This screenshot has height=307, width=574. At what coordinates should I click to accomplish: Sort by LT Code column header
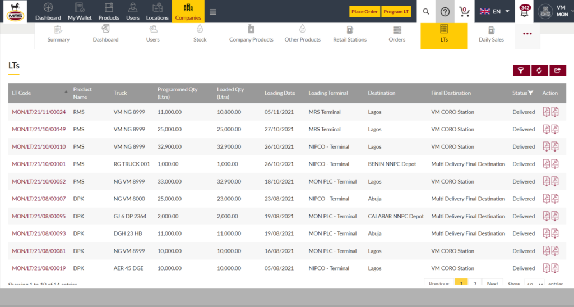[39, 93]
